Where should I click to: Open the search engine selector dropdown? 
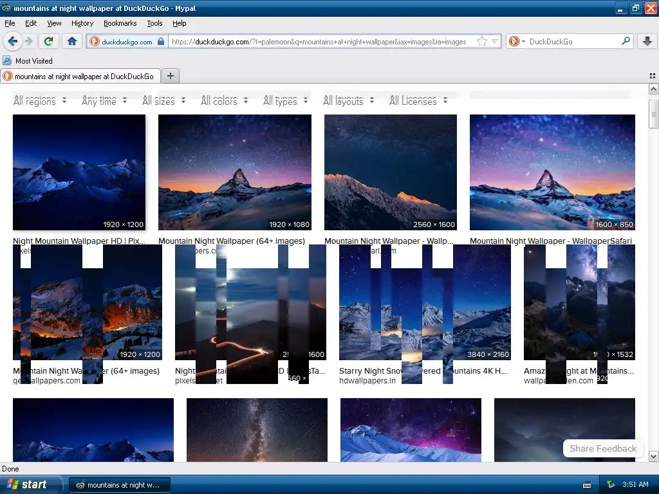tap(517, 41)
